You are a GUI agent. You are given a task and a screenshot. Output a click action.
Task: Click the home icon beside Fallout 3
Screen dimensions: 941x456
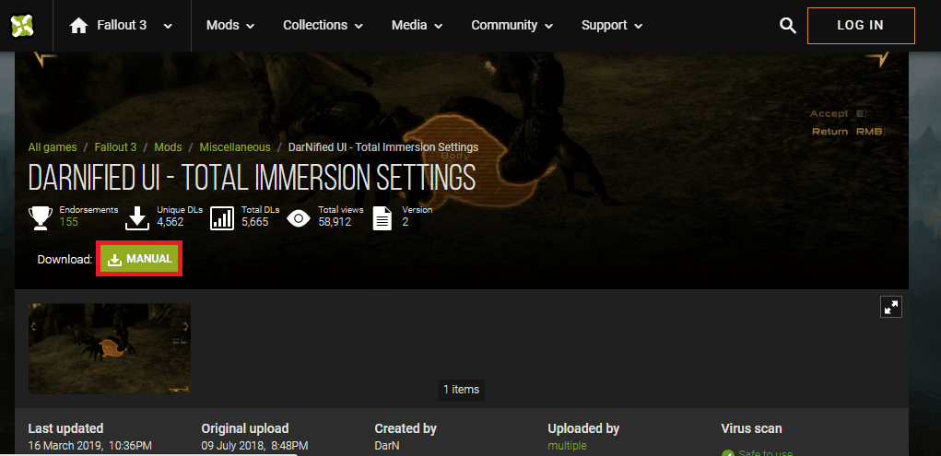[78, 25]
